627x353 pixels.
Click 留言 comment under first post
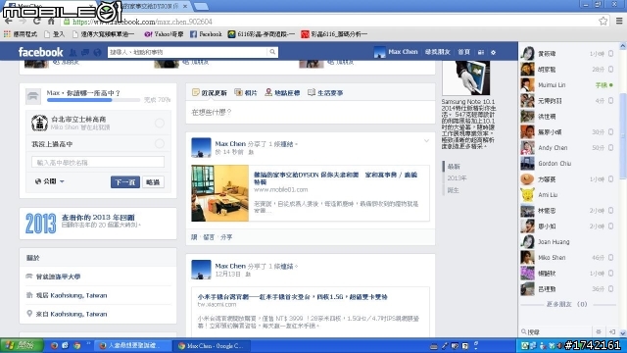pyautogui.click(x=209, y=237)
